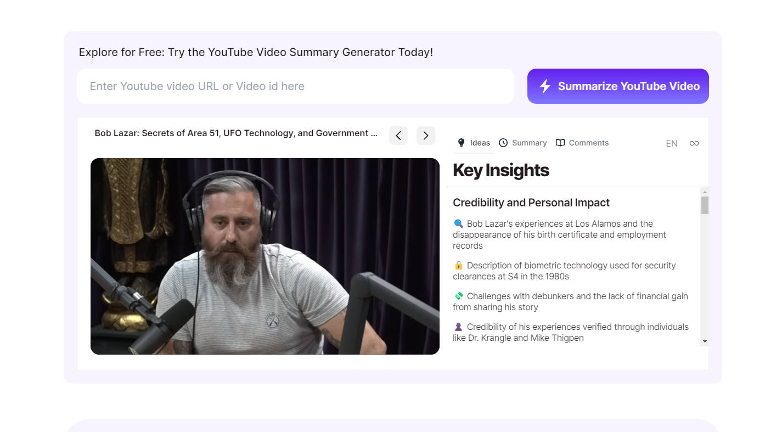Open the EN language selector
The image size is (765, 432).
pyautogui.click(x=671, y=143)
